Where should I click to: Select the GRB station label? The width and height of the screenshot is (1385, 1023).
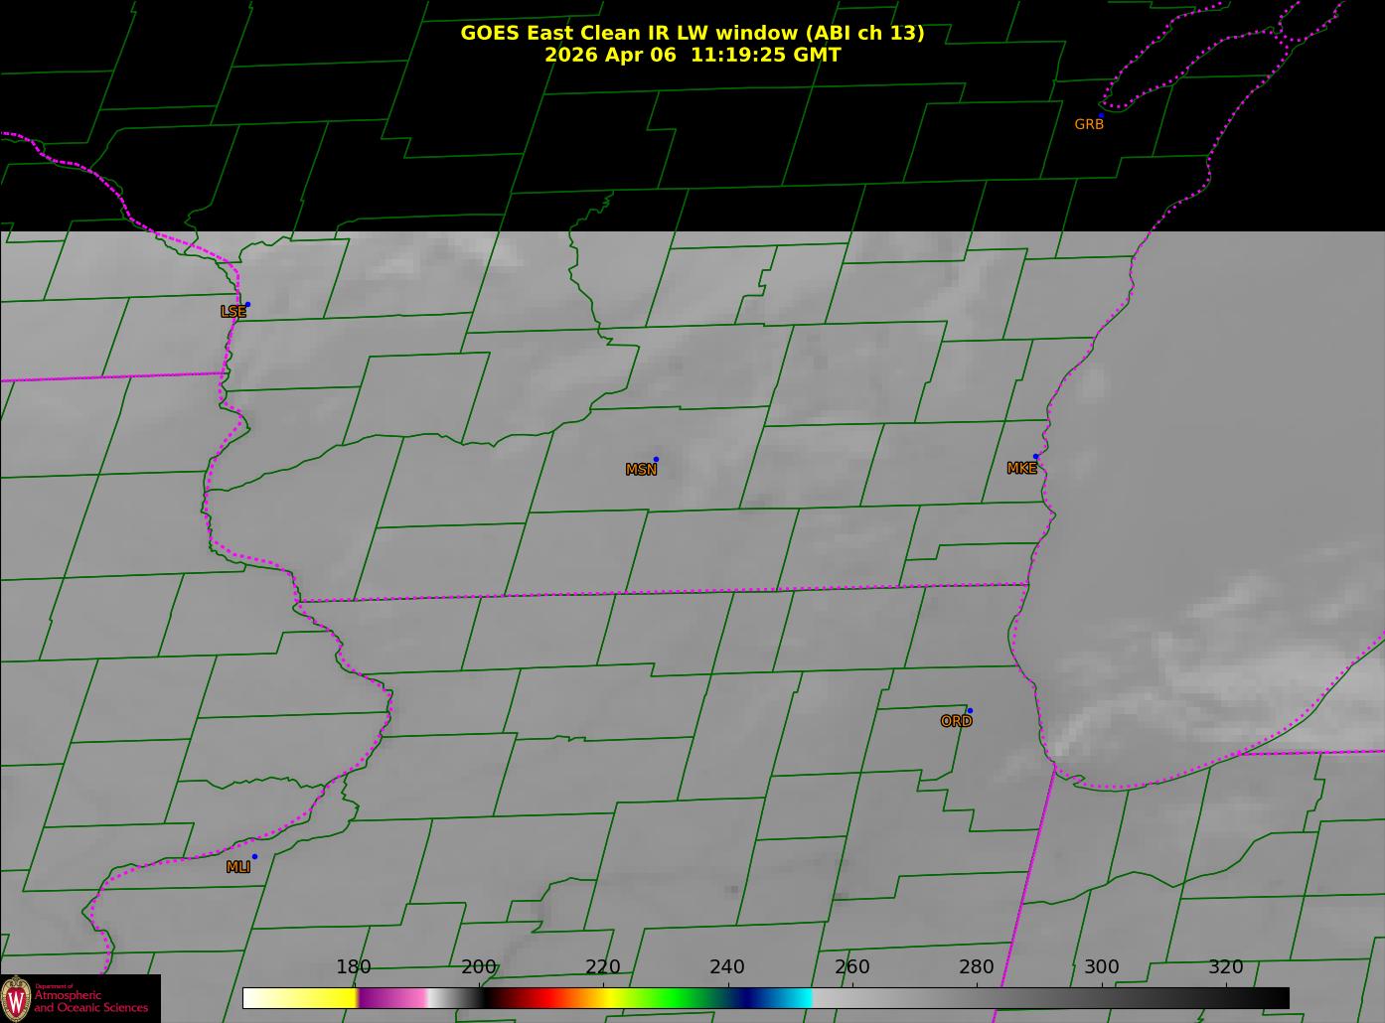(x=1089, y=125)
